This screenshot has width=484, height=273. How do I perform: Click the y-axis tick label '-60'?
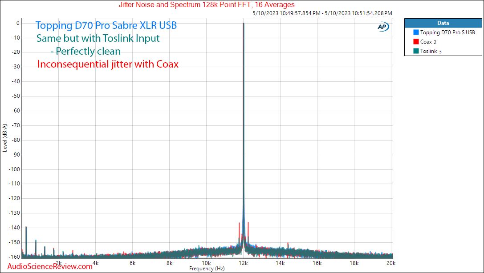coord(16,111)
